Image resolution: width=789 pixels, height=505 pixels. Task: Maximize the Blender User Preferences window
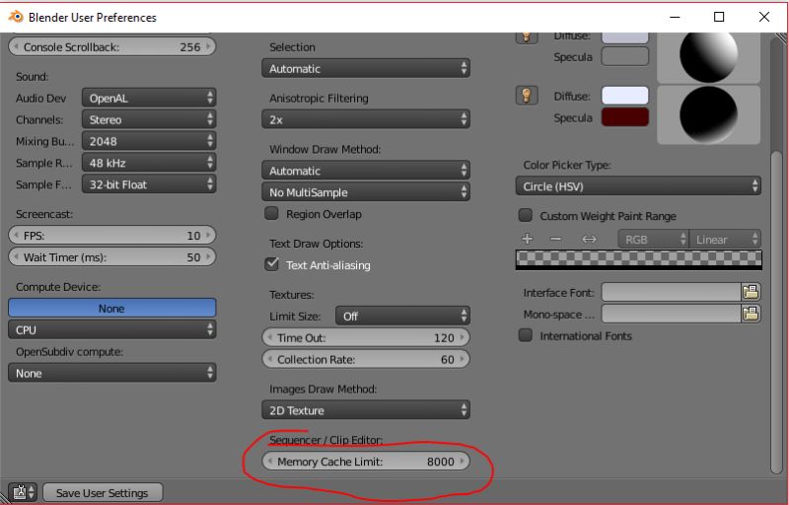[x=719, y=17]
